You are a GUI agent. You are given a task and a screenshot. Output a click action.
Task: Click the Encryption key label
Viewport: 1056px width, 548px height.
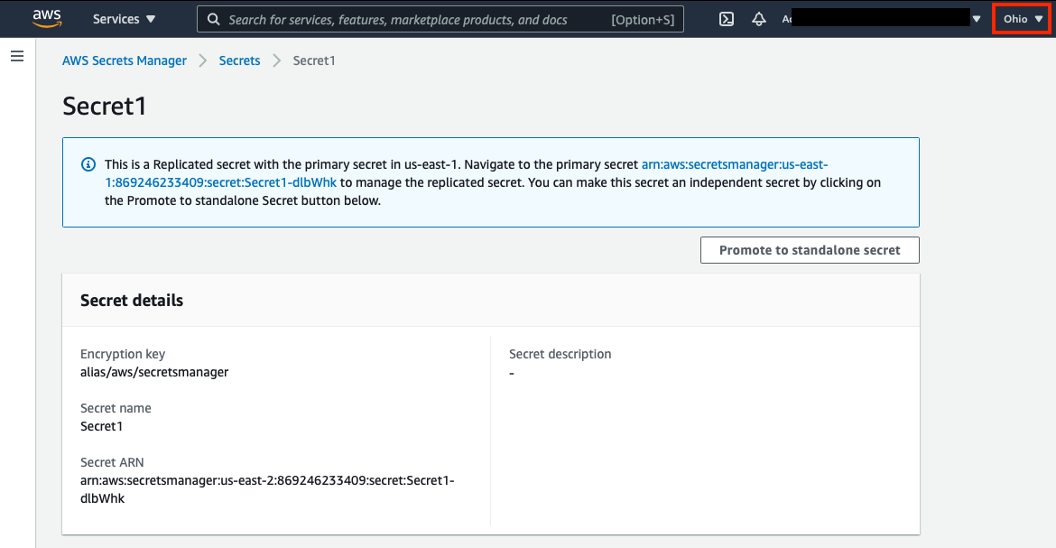point(123,354)
